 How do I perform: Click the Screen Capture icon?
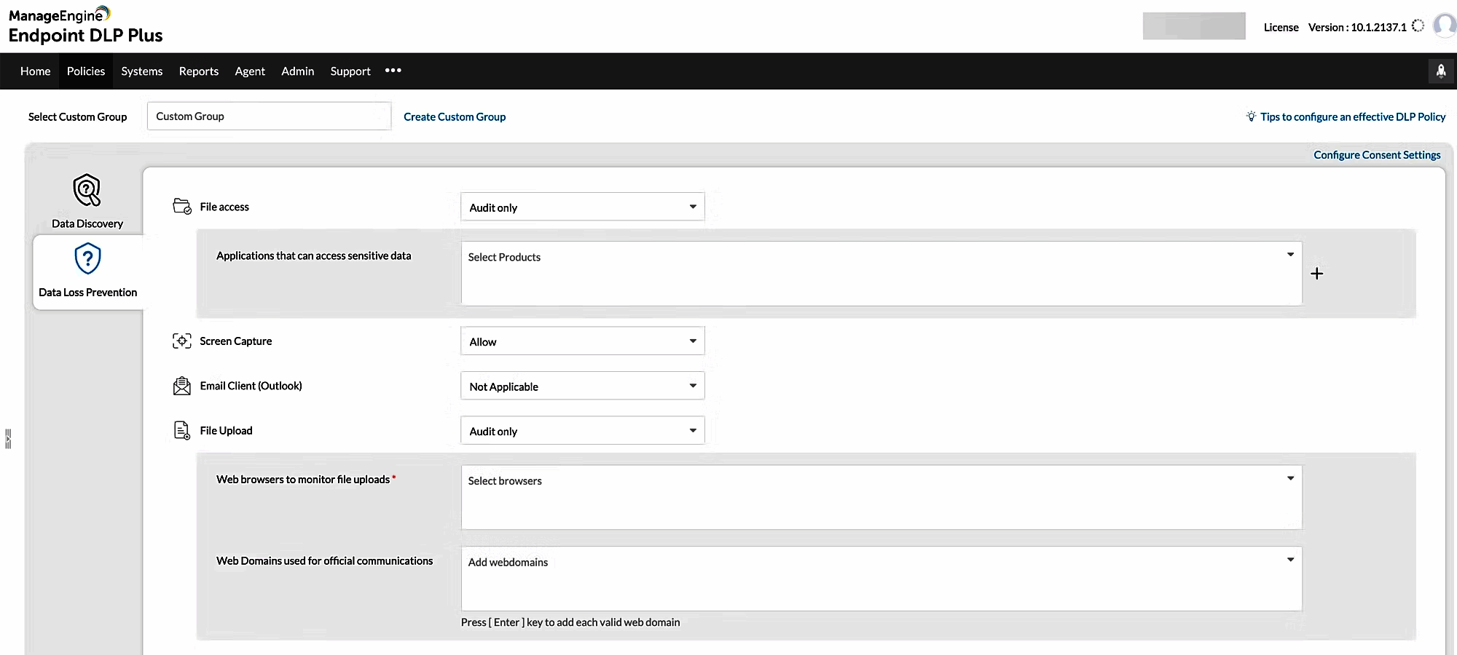coord(182,341)
